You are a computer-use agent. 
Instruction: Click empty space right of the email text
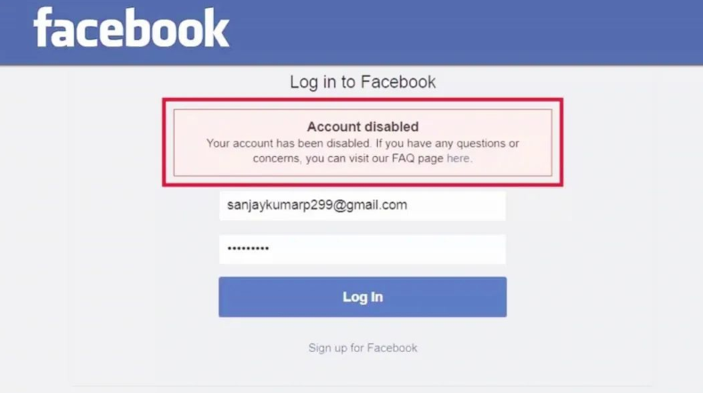pyautogui.click(x=455, y=206)
